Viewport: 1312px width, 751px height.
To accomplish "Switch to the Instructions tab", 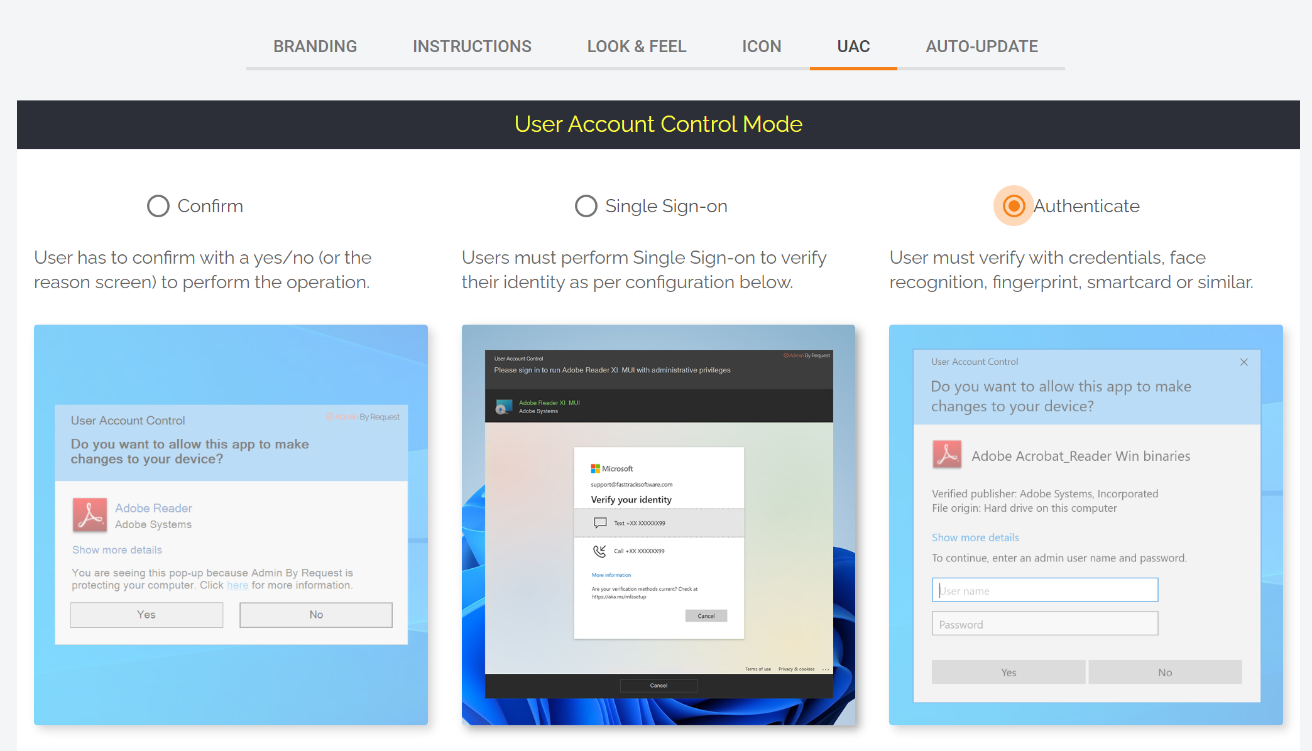I will coord(472,46).
